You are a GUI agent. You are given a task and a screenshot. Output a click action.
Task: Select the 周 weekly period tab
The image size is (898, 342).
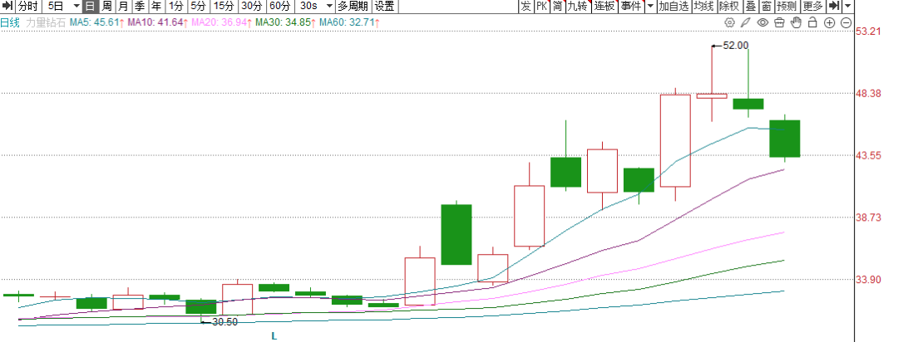(x=106, y=7)
